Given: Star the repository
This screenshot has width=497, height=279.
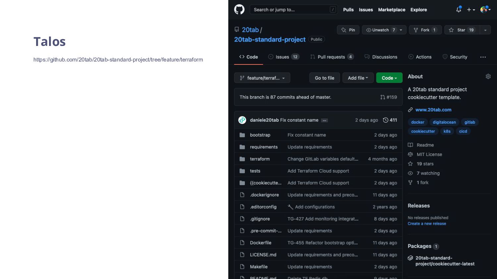Looking at the screenshot, I should (x=462, y=30).
